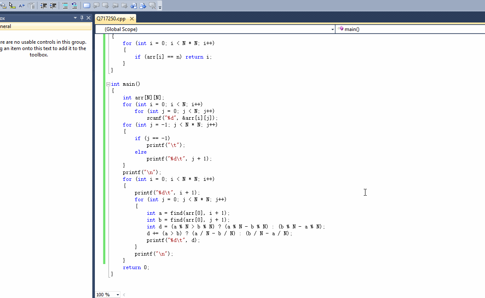Click the 'int main()' function header
The width and height of the screenshot is (485, 298).
click(x=126, y=84)
